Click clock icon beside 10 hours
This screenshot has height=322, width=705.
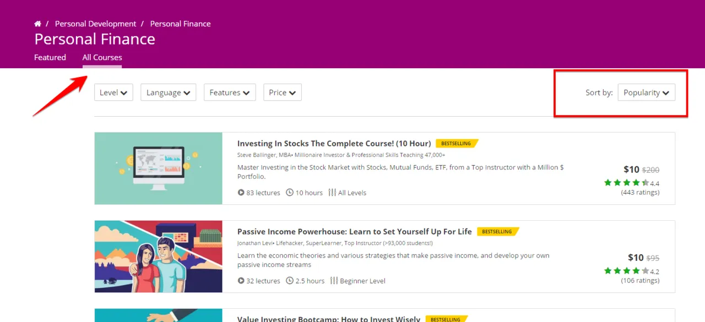click(x=290, y=193)
